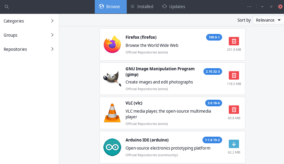Select 'Create images and edit photographs' description
Screen dimensions: 284x164
pyautogui.click(x=159, y=82)
